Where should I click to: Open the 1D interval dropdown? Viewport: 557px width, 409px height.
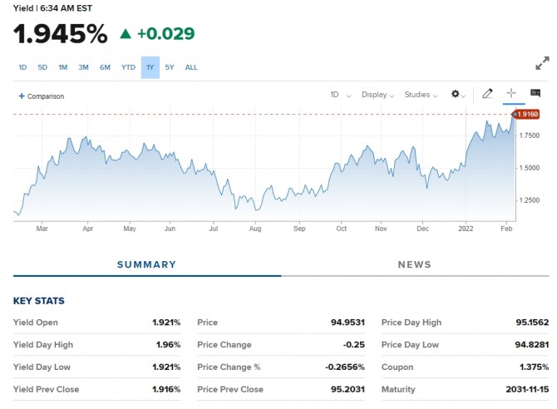coord(340,95)
